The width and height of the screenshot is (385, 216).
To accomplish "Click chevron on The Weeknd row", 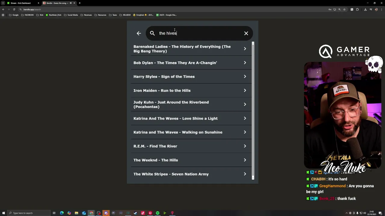I will coord(245,160).
